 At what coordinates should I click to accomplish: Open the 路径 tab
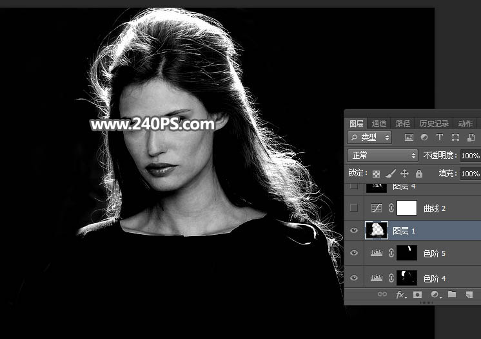(402, 124)
